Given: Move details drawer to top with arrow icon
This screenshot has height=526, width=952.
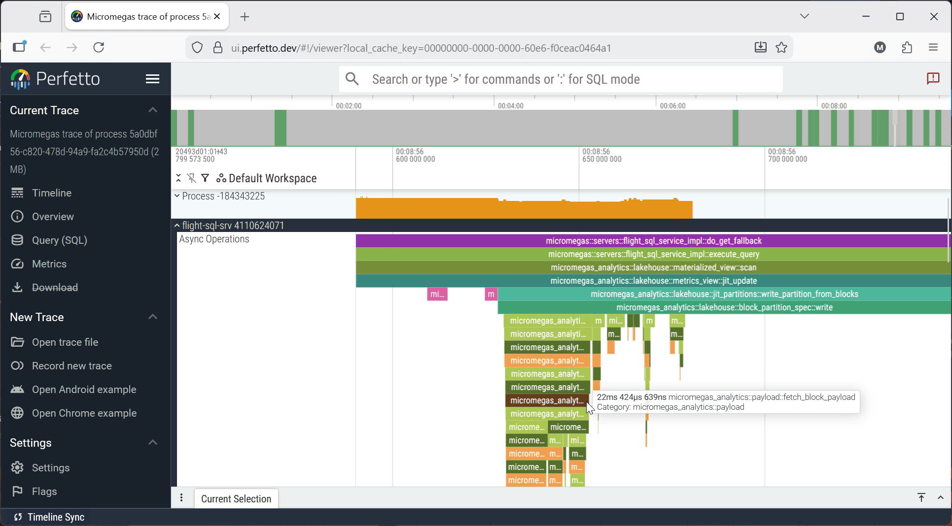Looking at the screenshot, I should pyautogui.click(x=921, y=497).
